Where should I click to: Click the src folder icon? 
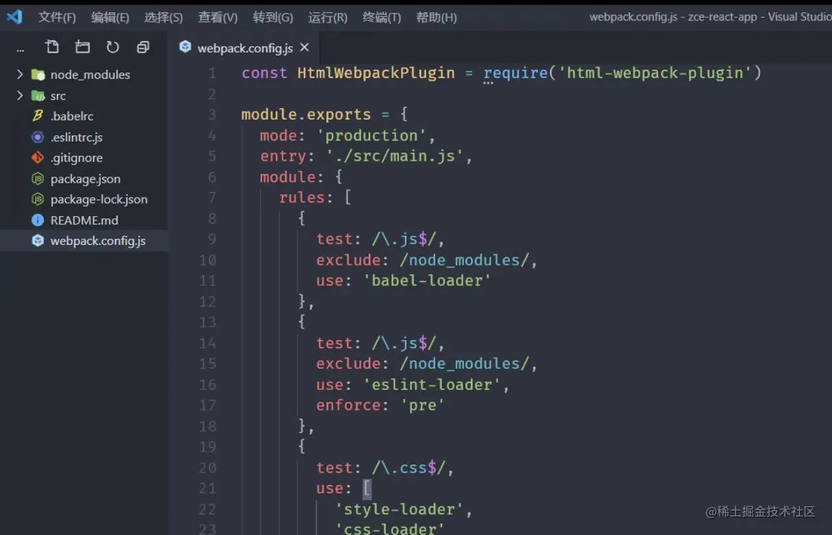coord(38,96)
